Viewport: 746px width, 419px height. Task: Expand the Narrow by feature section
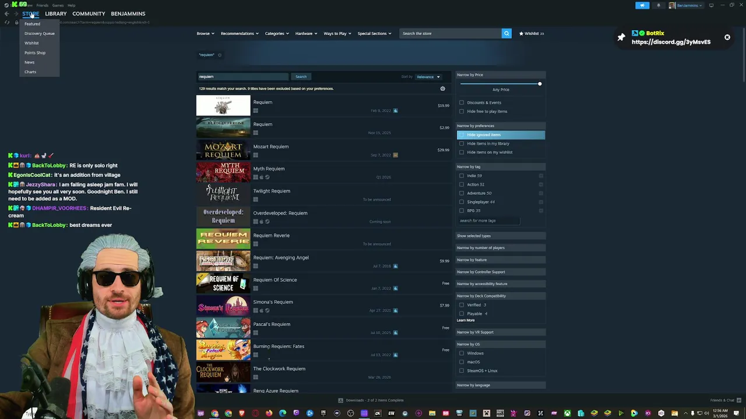501,260
